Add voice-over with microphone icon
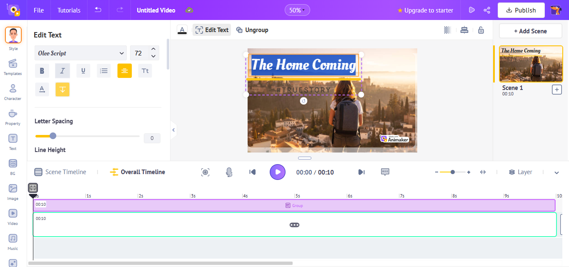Screen dimensions: 569x267 click(229, 172)
